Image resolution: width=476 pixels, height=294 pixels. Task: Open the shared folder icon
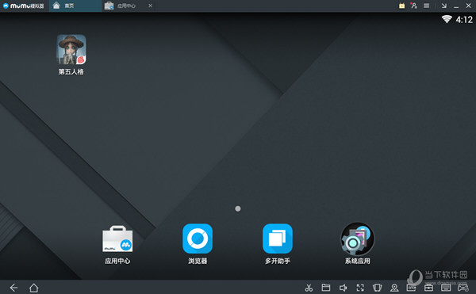coord(326,288)
